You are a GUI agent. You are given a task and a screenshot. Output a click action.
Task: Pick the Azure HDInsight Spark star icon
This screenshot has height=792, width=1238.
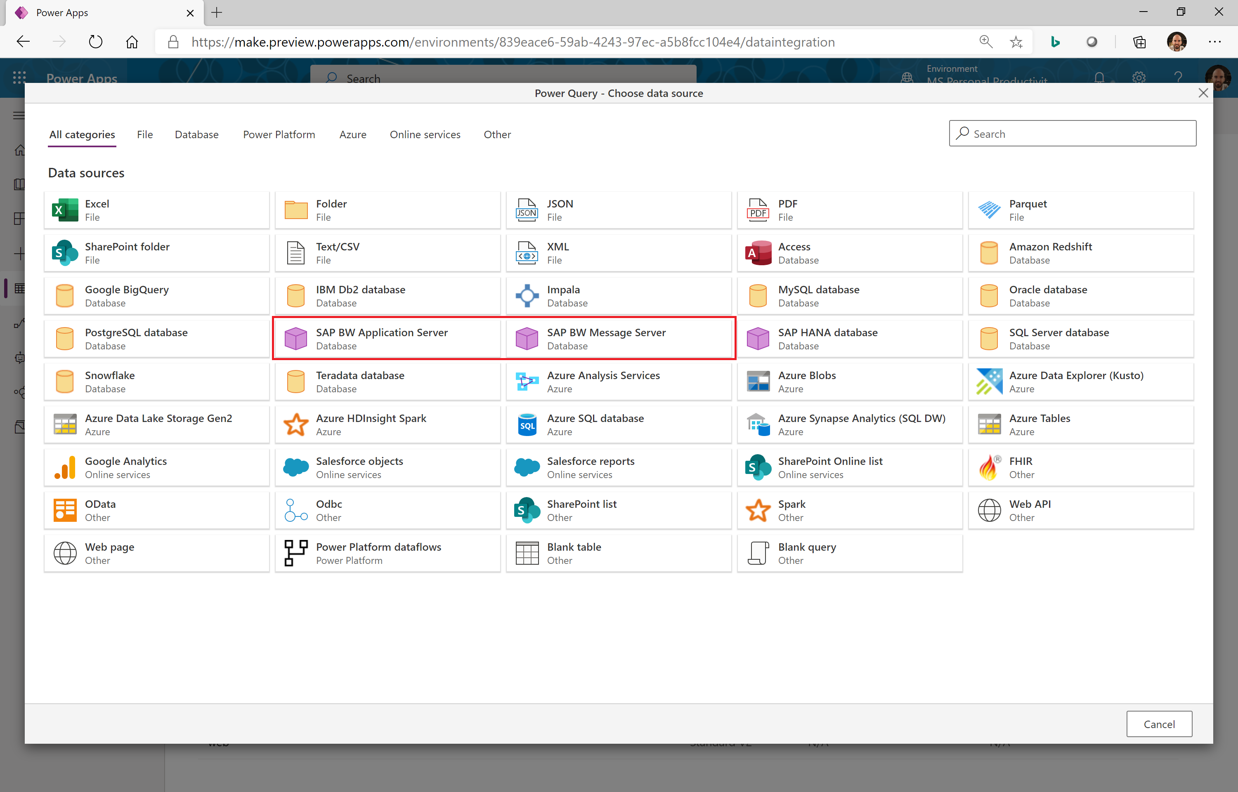(x=296, y=425)
